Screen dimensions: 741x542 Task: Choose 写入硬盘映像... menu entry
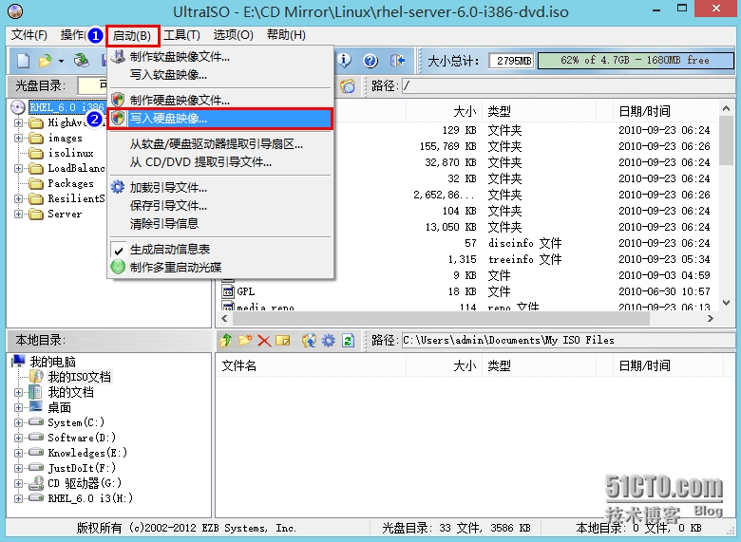coord(220,118)
